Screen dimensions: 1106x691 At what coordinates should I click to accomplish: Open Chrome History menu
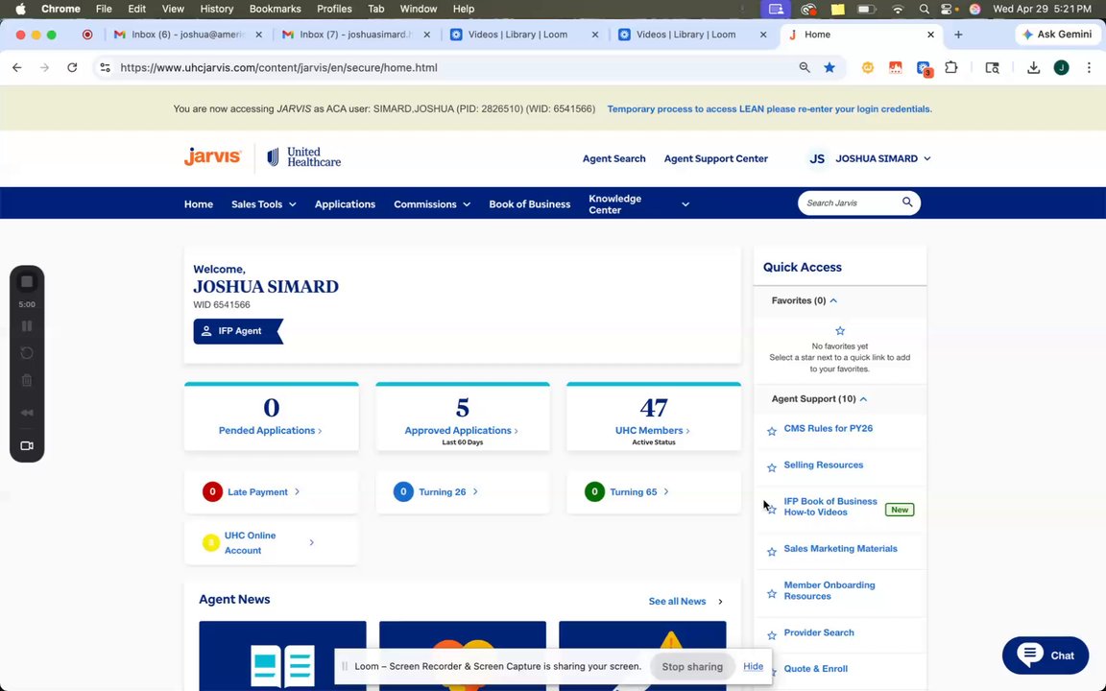pos(217,10)
